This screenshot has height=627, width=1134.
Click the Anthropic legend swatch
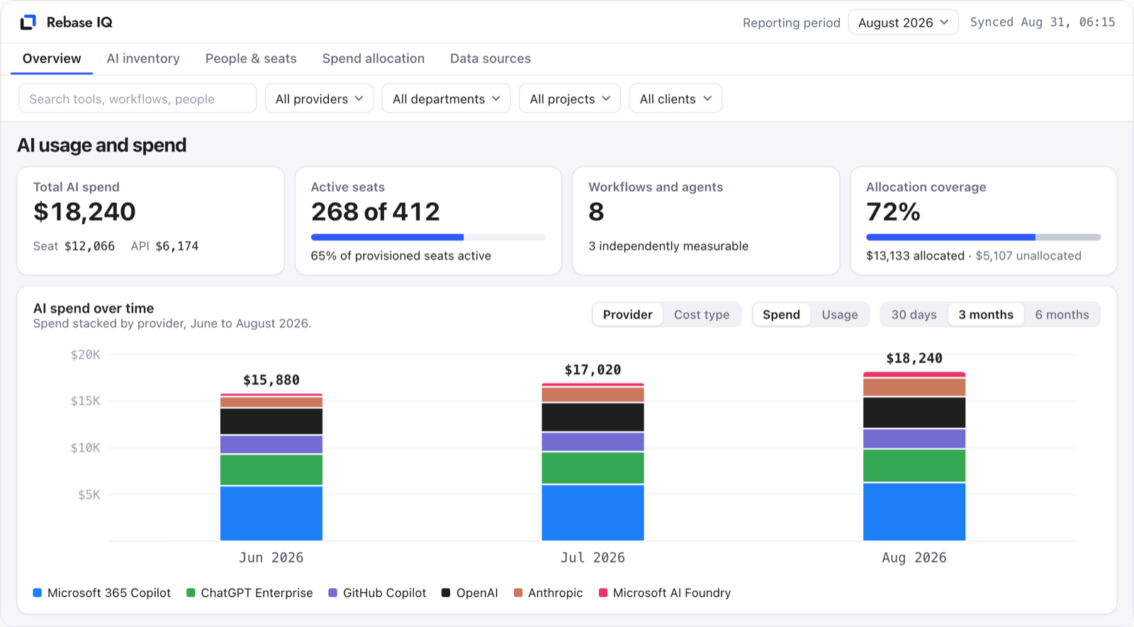coord(518,593)
